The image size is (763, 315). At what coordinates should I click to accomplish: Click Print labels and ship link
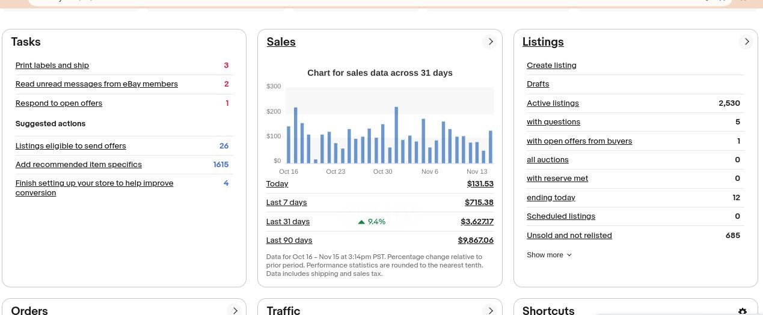click(x=52, y=66)
